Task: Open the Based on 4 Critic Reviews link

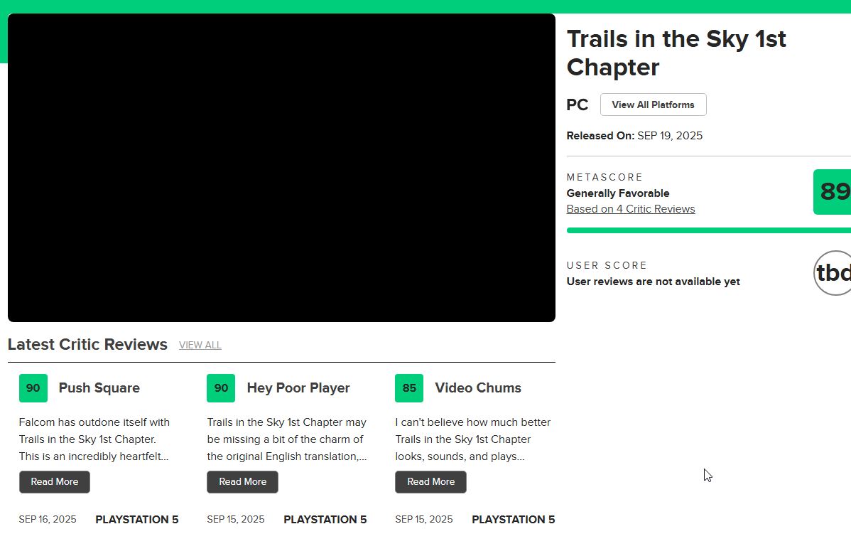Action: coord(631,209)
